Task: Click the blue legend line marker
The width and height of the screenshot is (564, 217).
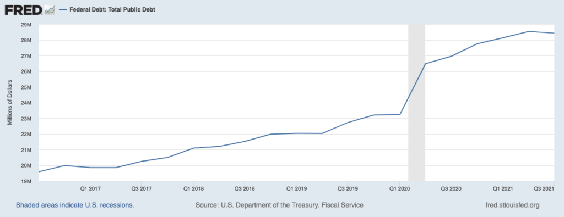Action: (64, 10)
